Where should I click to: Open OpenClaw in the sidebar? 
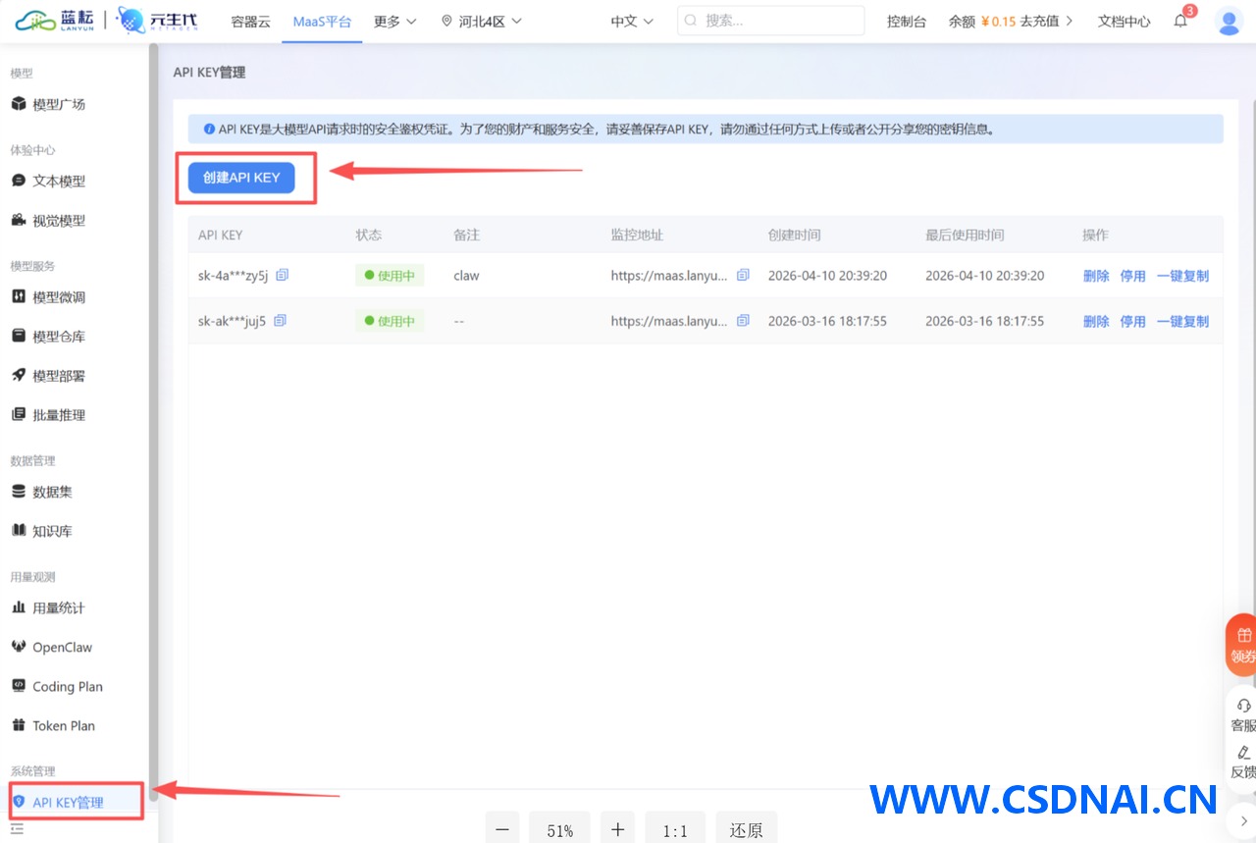point(62,647)
